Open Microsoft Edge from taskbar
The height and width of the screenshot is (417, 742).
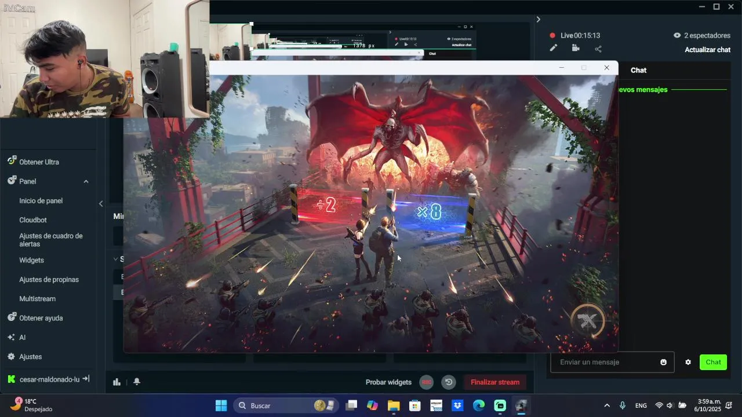tap(479, 405)
